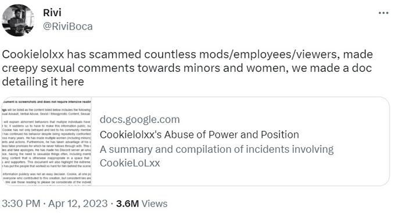This screenshot has height=216, width=395.
Task: Visit the @RiviBoca handle link
Action: point(68,27)
